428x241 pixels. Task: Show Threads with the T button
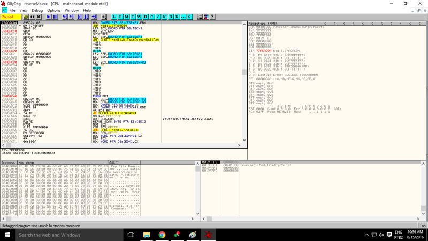[133, 17]
